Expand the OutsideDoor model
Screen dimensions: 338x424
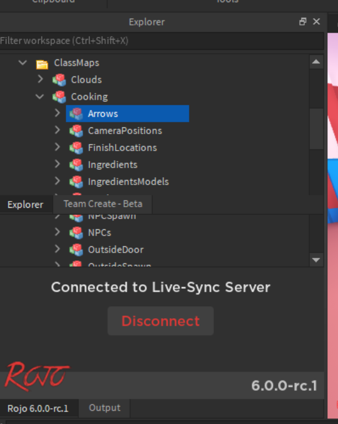(x=57, y=249)
